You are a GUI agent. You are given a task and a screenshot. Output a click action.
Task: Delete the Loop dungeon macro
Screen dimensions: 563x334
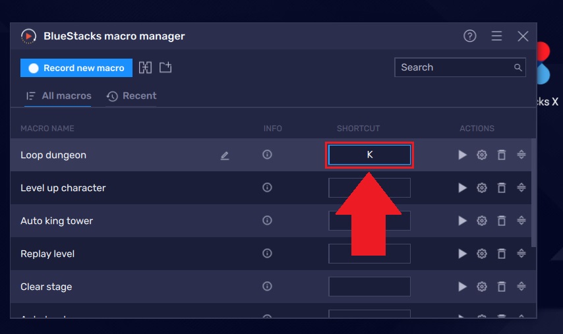point(502,155)
